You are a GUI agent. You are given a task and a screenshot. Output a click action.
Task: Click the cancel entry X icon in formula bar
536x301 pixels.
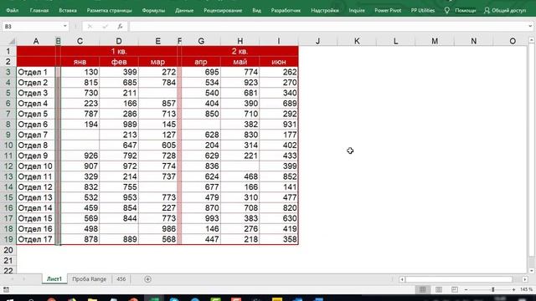point(90,26)
